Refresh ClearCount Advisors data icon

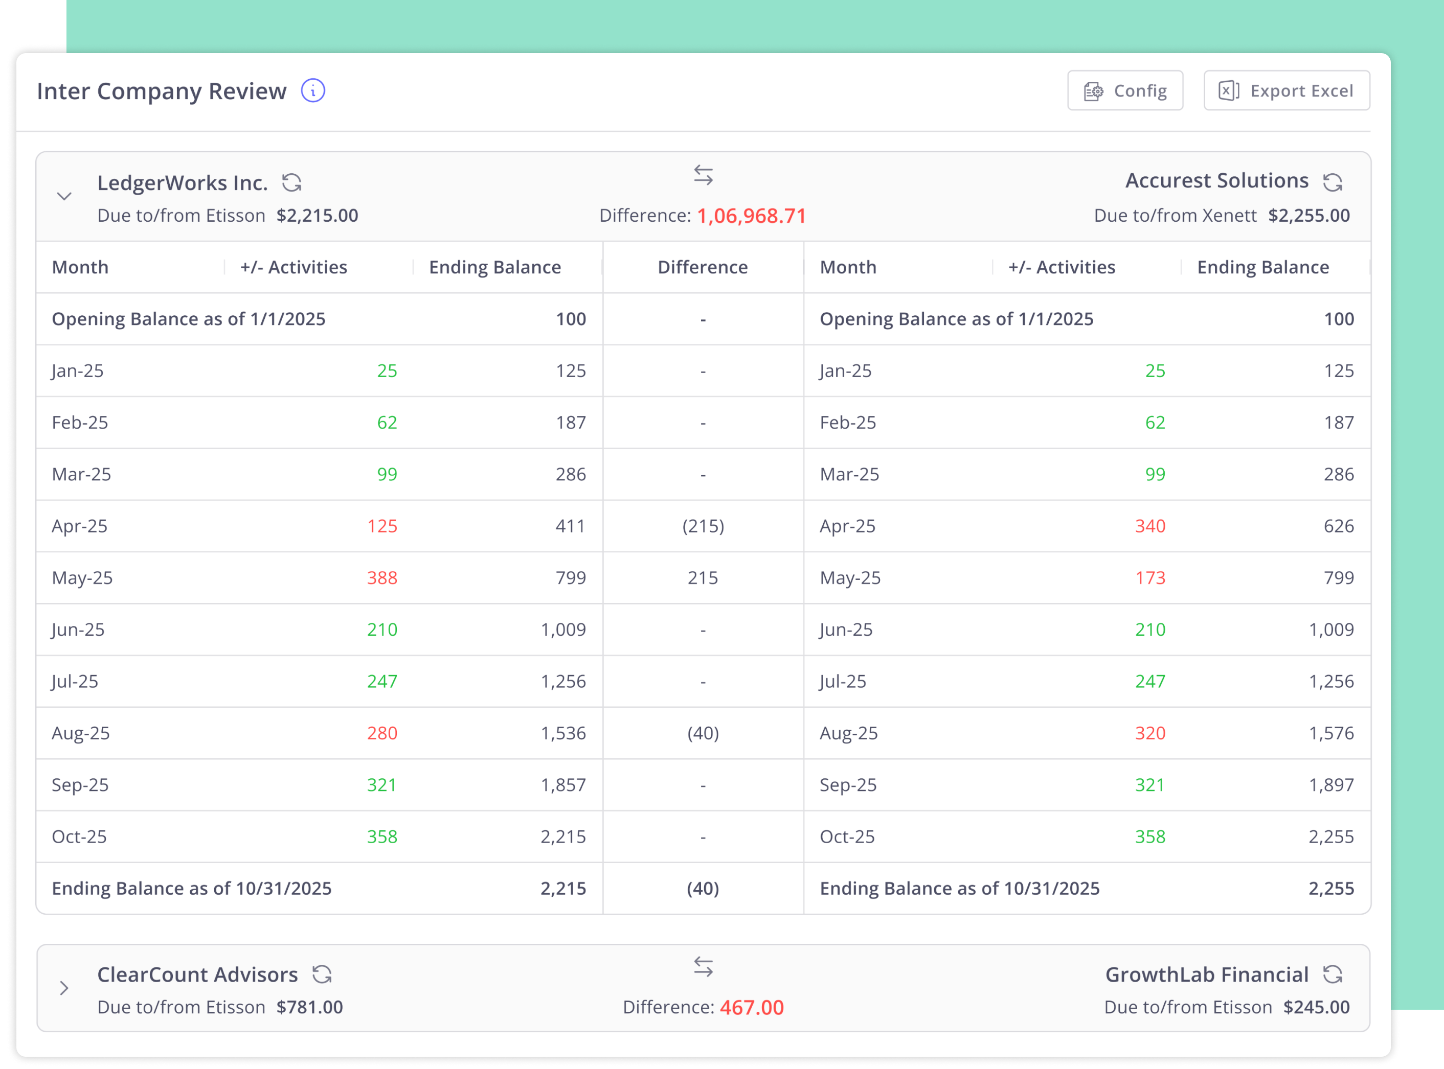point(322,974)
